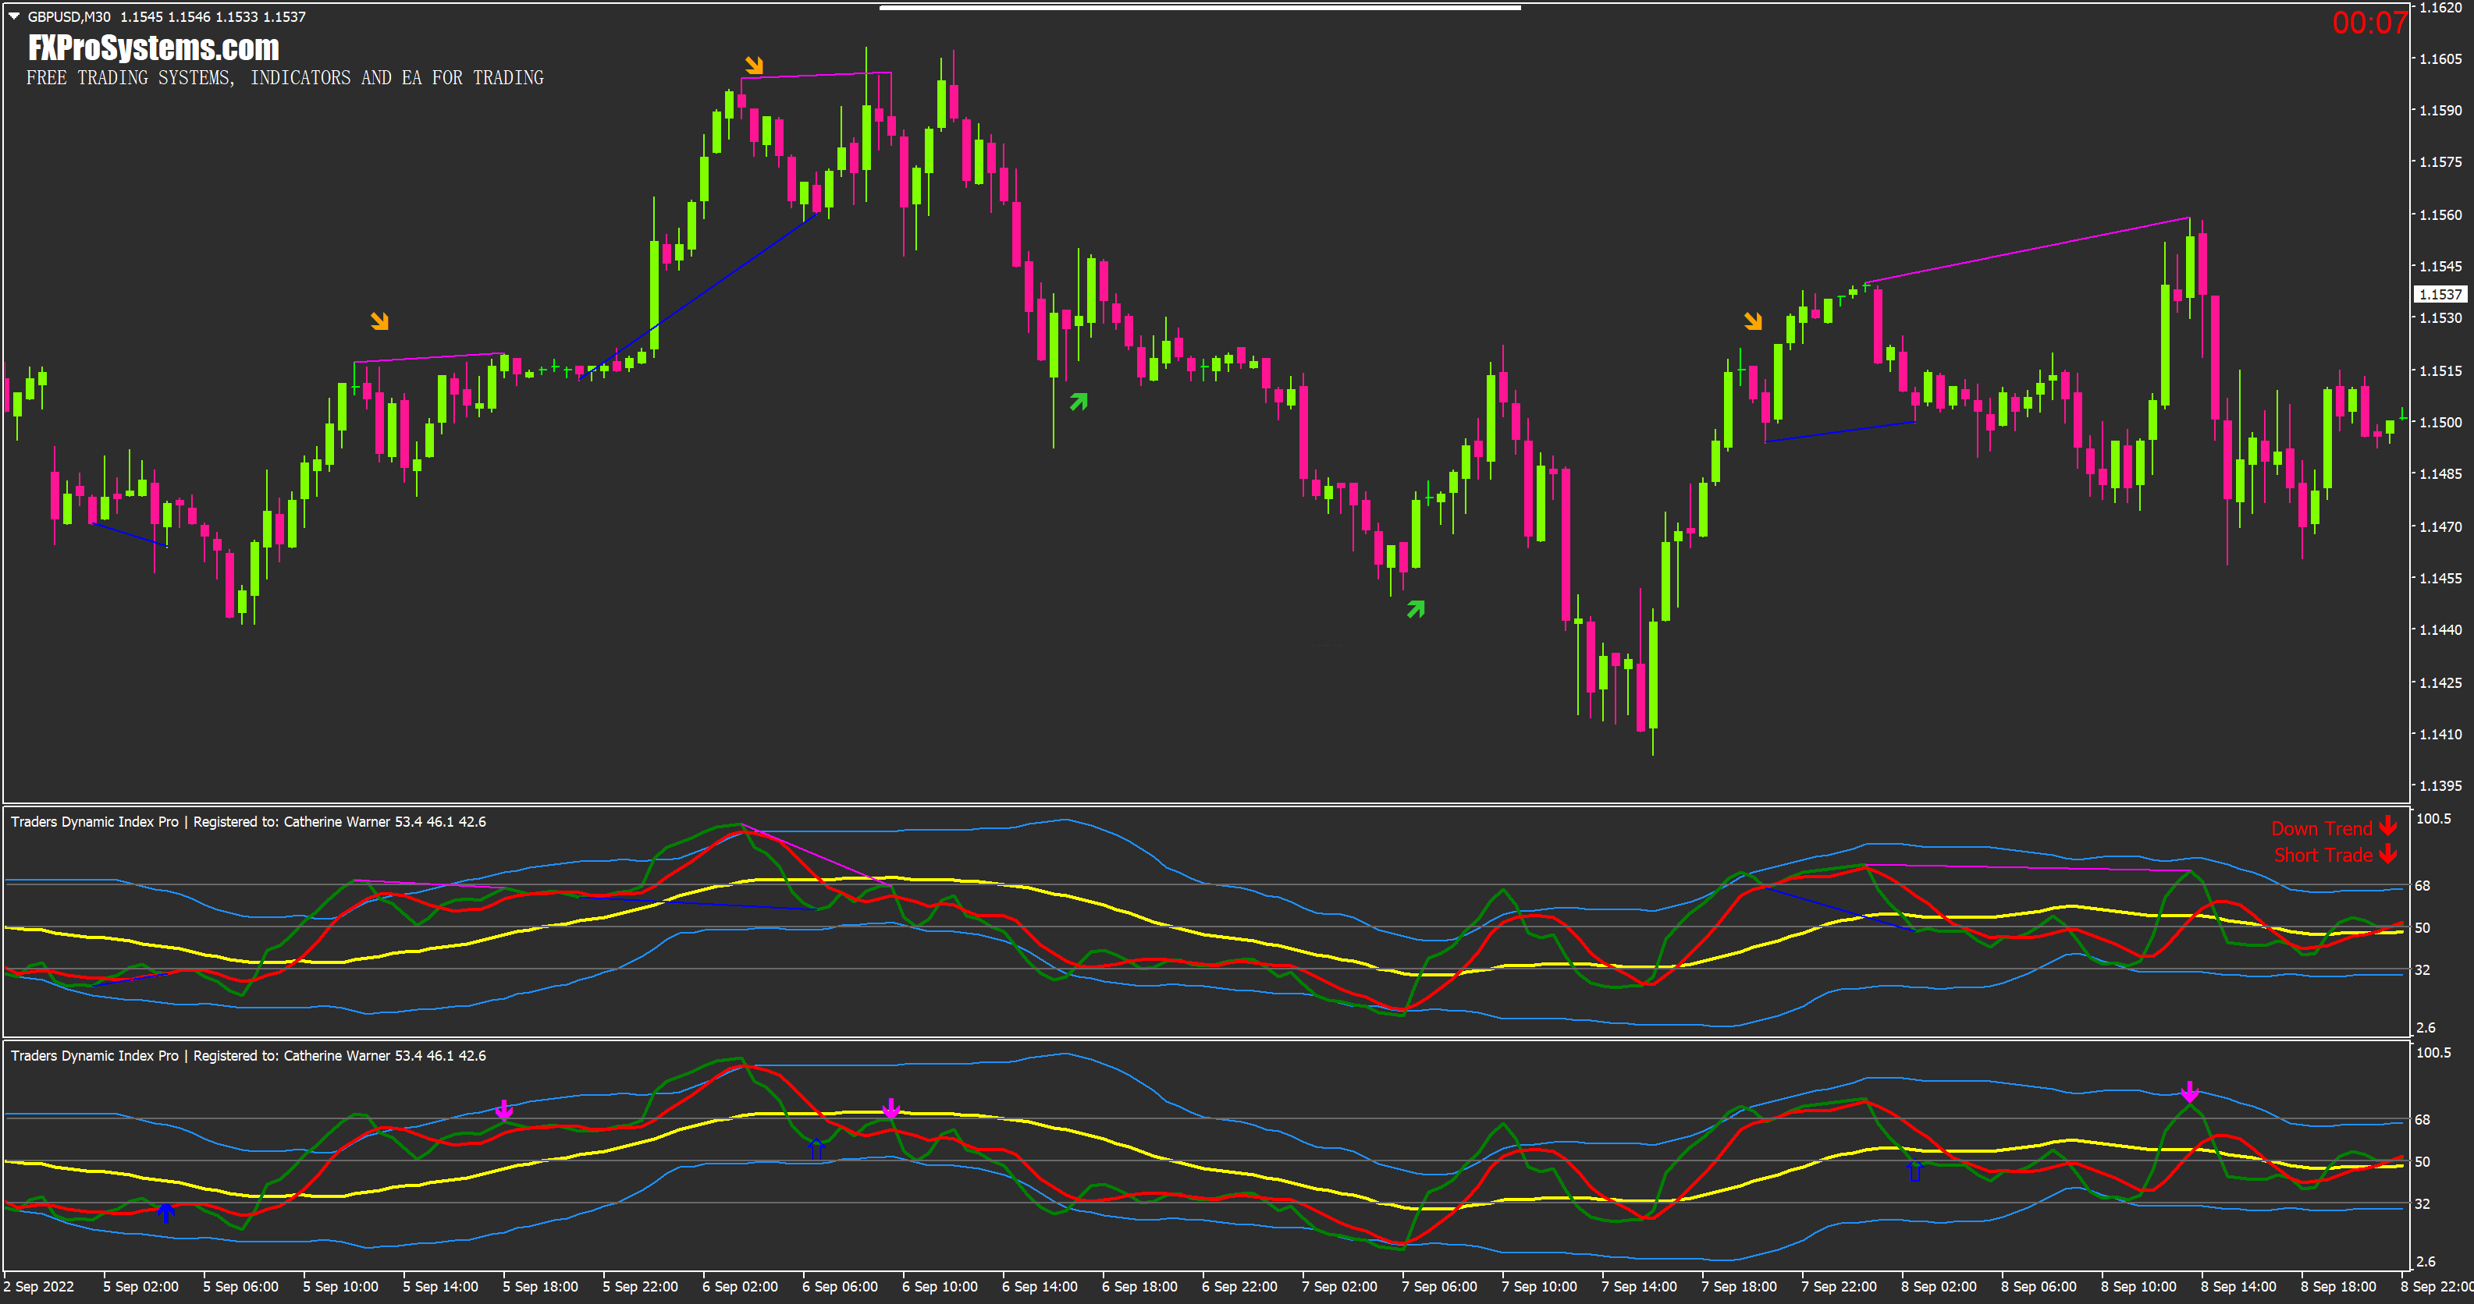Click the current price tag 1.1537
Screen dimensions: 2474x1304
(2440, 295)
